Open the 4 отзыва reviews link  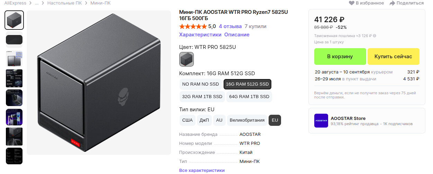230,26
